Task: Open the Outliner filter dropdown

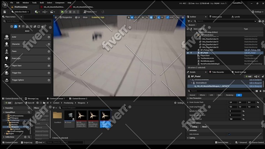Action: tap(190, 21)
